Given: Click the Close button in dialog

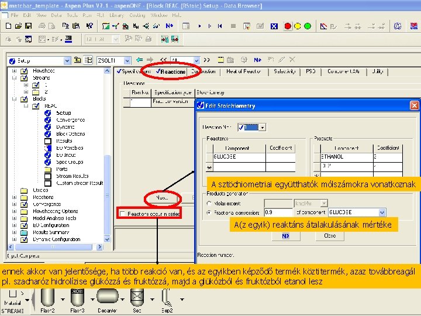Looking at the screenshot, I should click(330, 236).
